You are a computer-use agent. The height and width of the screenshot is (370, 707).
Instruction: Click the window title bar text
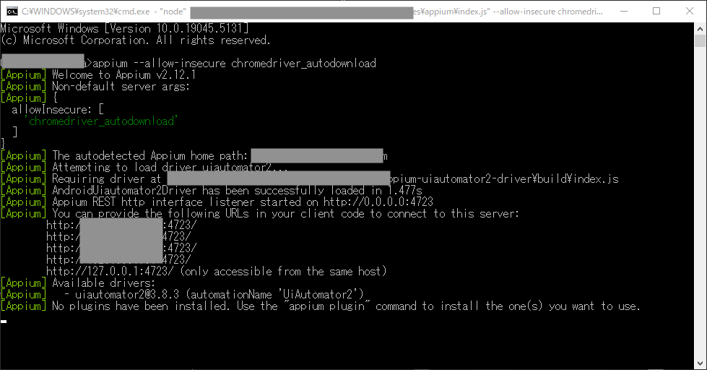tap(312, 12)
